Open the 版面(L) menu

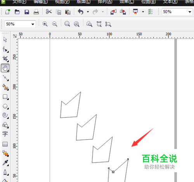tap(83, 2)
